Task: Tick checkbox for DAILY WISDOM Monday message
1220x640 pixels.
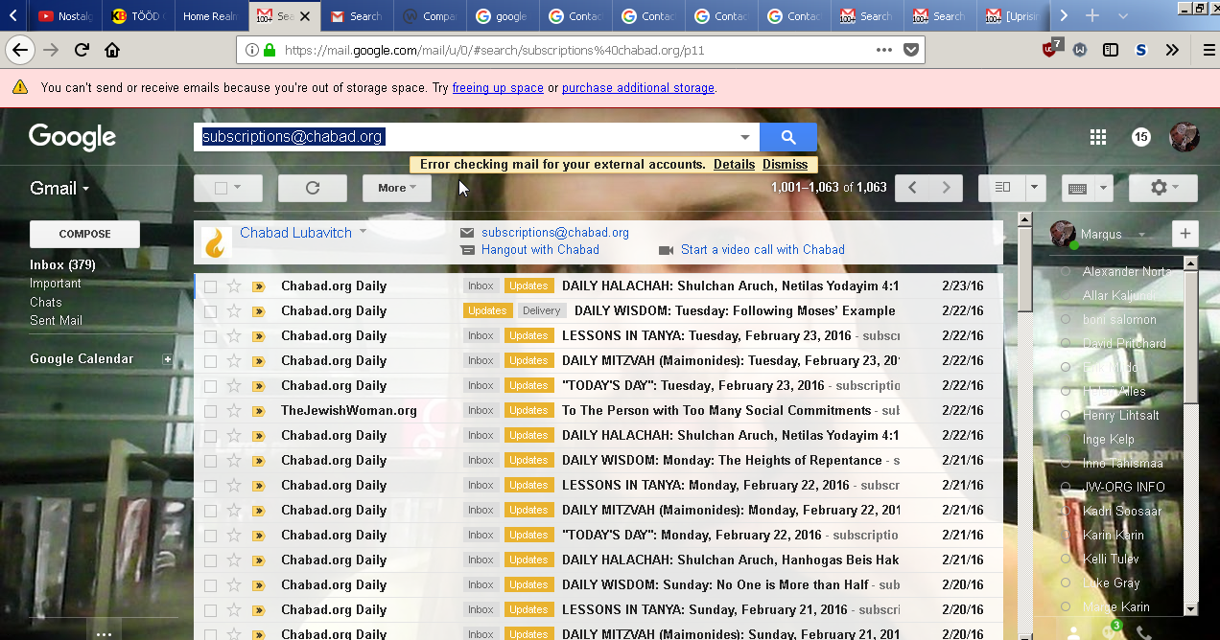Action: coord(210,460)
